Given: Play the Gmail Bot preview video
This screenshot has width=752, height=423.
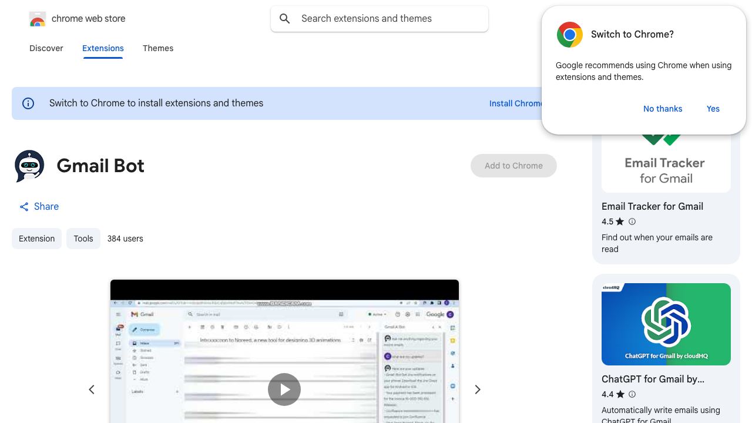Looking at the screenshot, I should (284, 390).
